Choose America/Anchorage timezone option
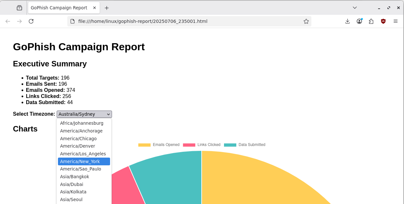The width and height of the screenshot is (404, 204). [84, 131]
